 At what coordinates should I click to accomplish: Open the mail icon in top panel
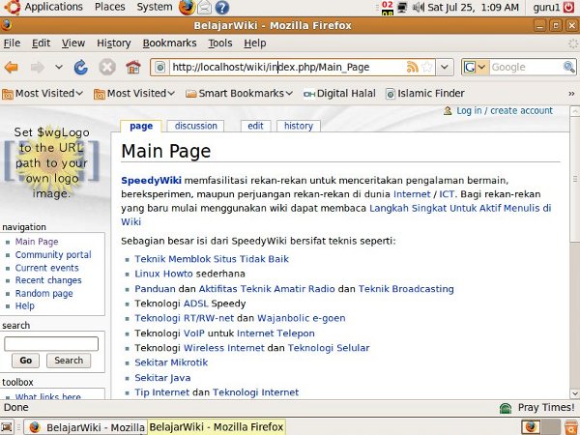pos(204,7)
